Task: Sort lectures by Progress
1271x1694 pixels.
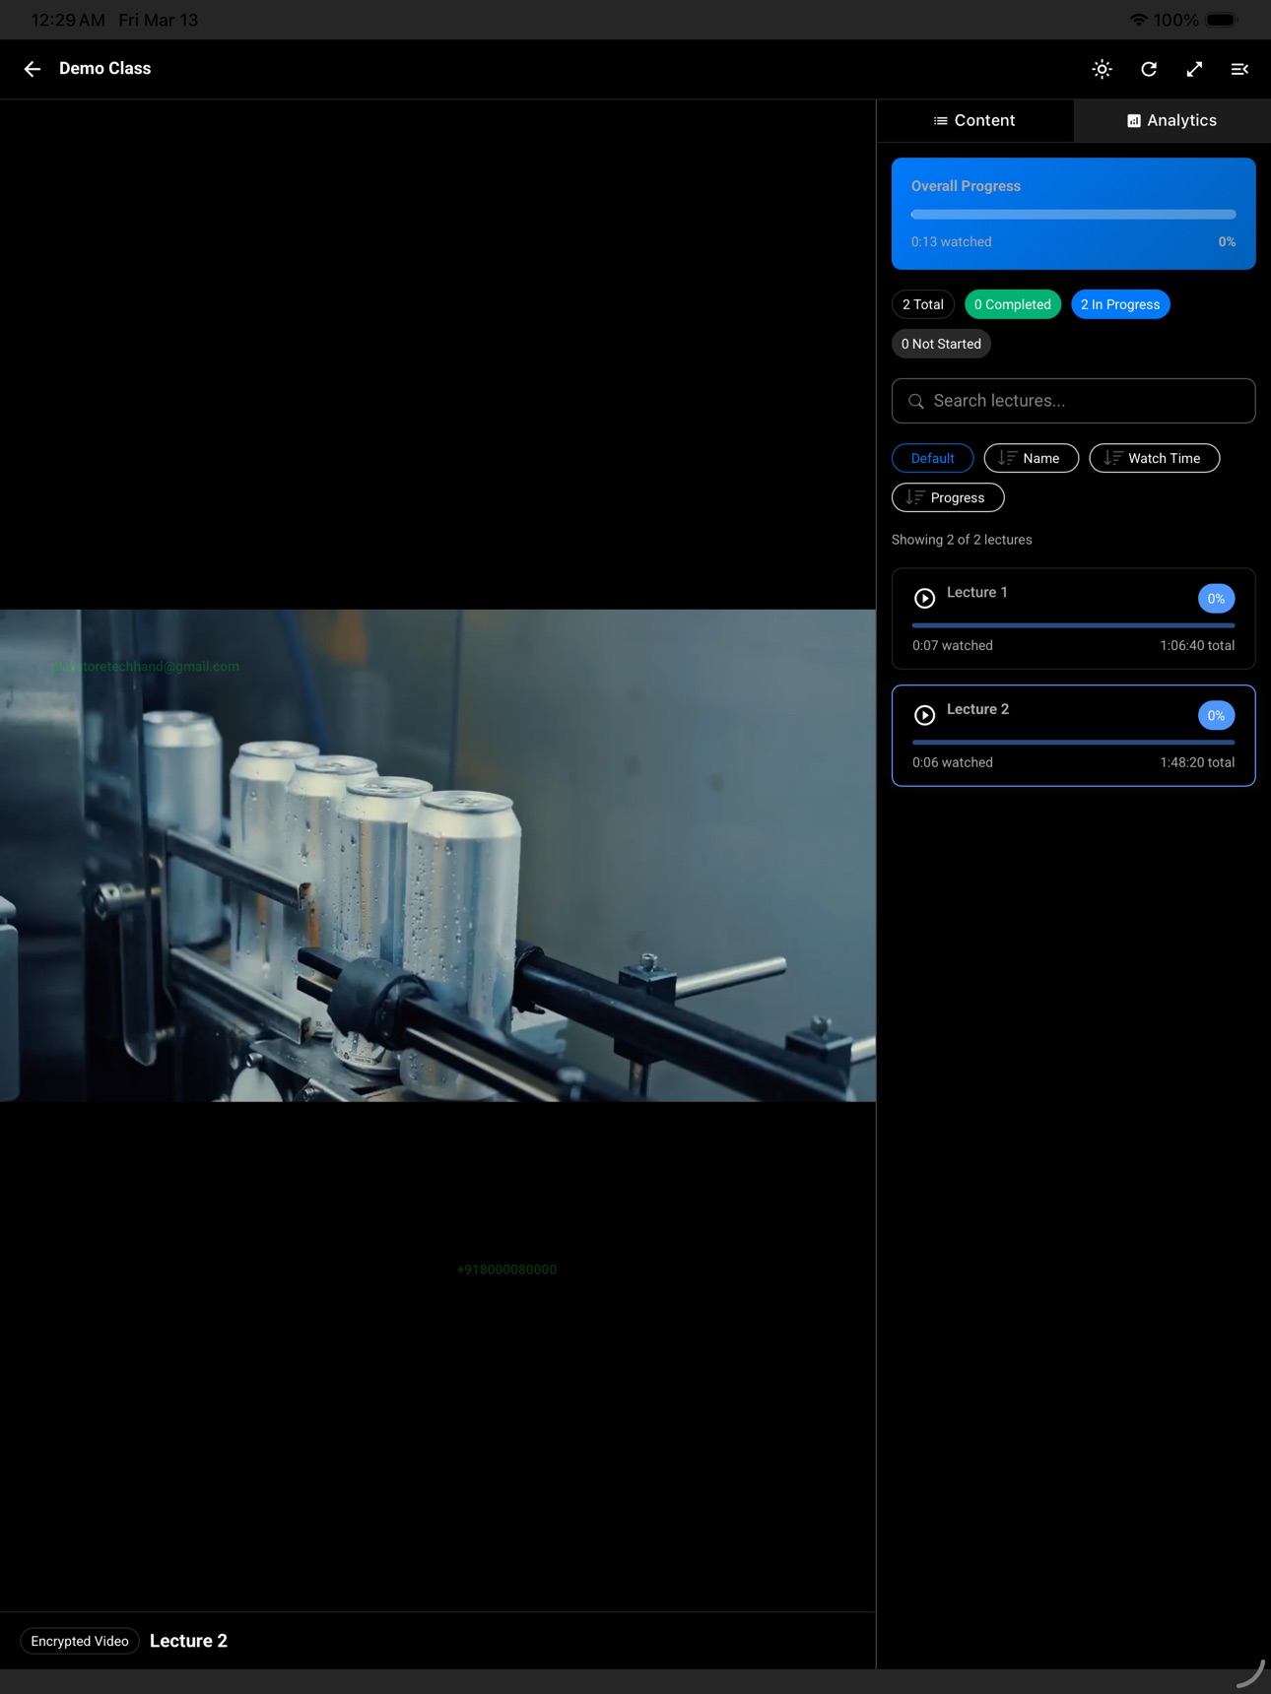Action: (948, 497)
